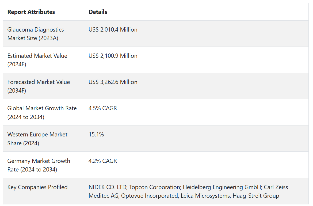Screen dimensions: 313x206
Task: Click the 15.1% market share value
Action: (x=96, y=134)
